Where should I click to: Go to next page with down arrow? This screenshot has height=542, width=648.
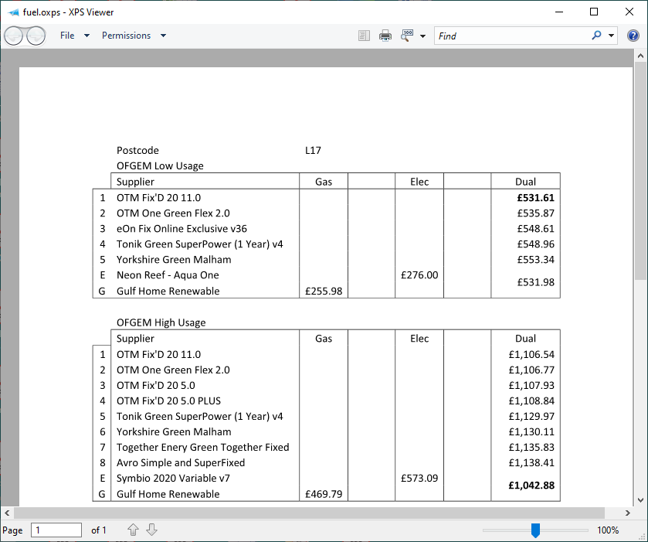pos(151,530)
